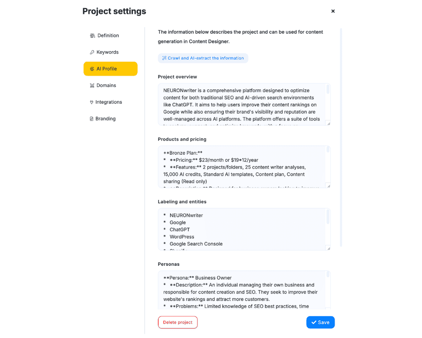Click the Integrations plug icon

(x=92, y=102)
